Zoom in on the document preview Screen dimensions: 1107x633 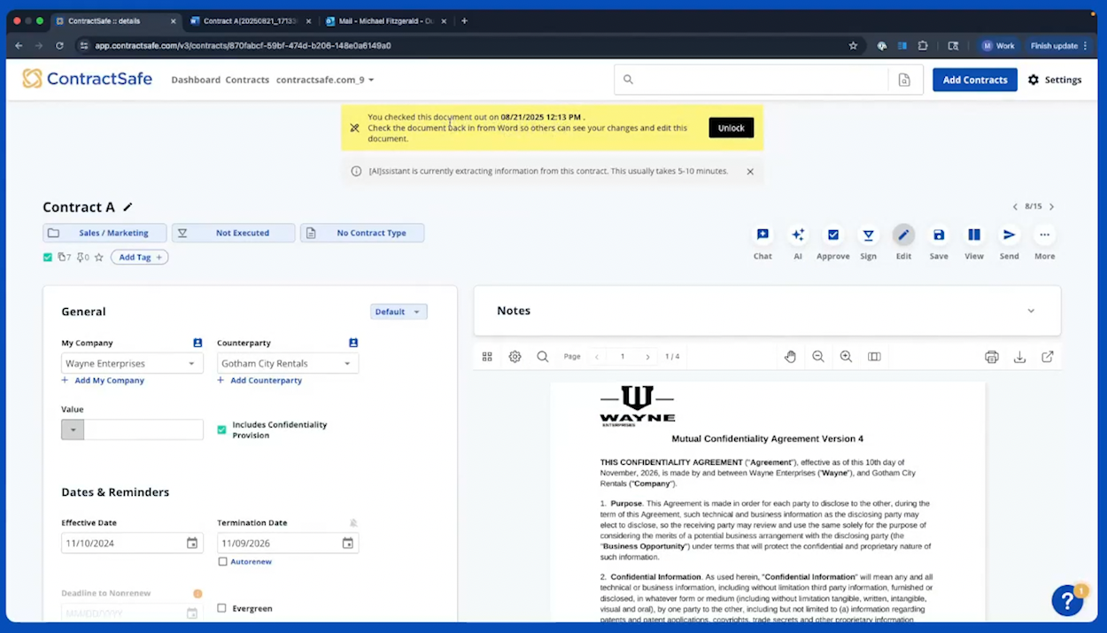pos(846,357)
